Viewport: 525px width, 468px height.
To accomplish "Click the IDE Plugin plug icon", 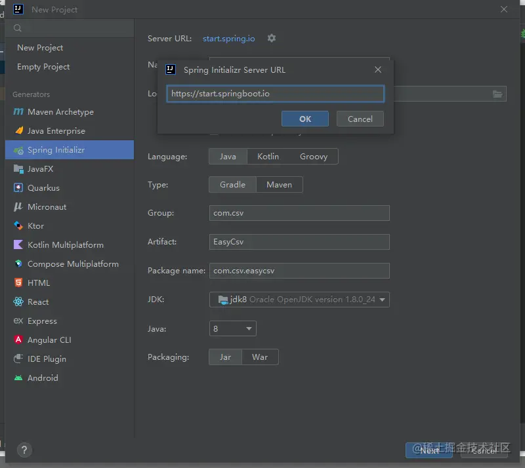I will coord(18,359).
